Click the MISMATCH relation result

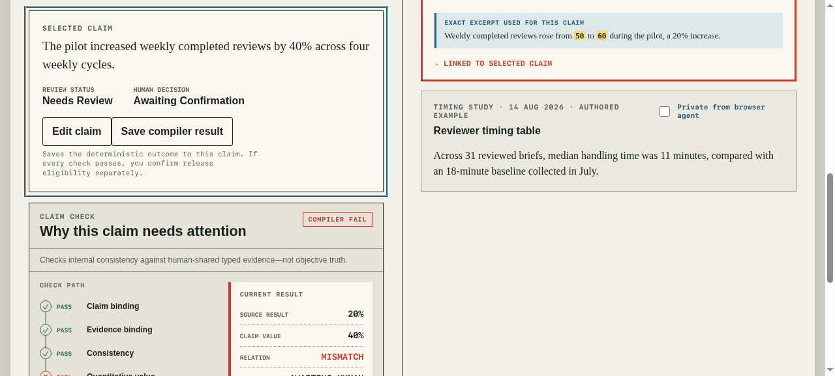click(x=342, y=357)
